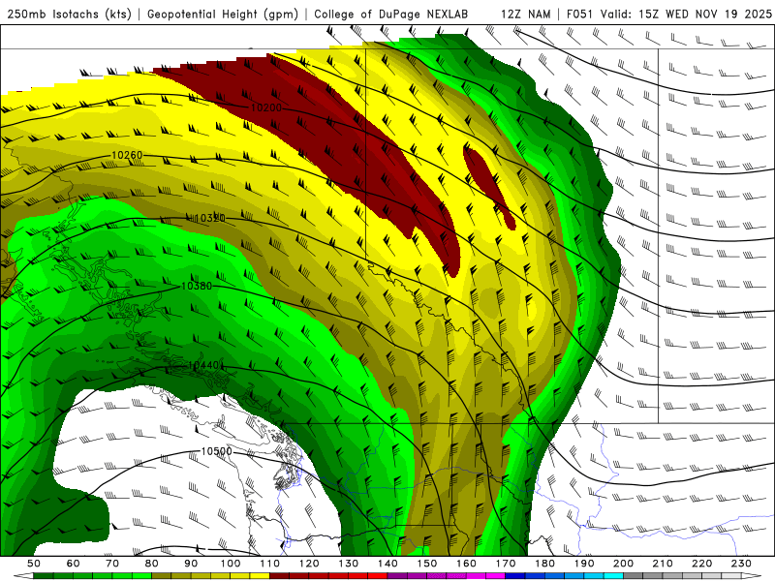Click the '12Z NAM' model run text
The height and width of the screenshot is (581, 775).
point(525,15)
